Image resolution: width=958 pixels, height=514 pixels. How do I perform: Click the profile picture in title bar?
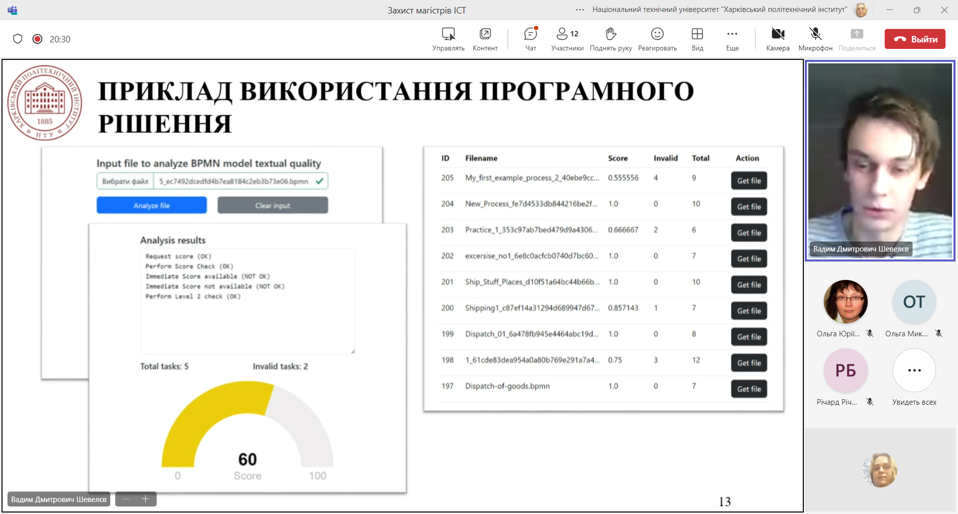pyautogui.click(x=861, y=10)
